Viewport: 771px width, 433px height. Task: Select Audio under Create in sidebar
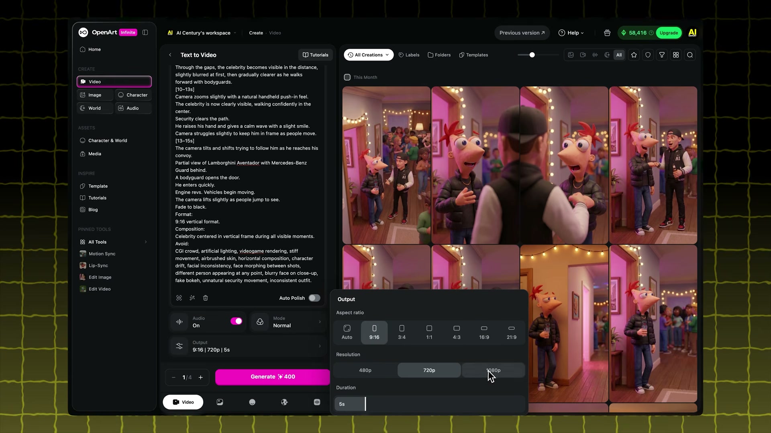(x=133, y=108)
